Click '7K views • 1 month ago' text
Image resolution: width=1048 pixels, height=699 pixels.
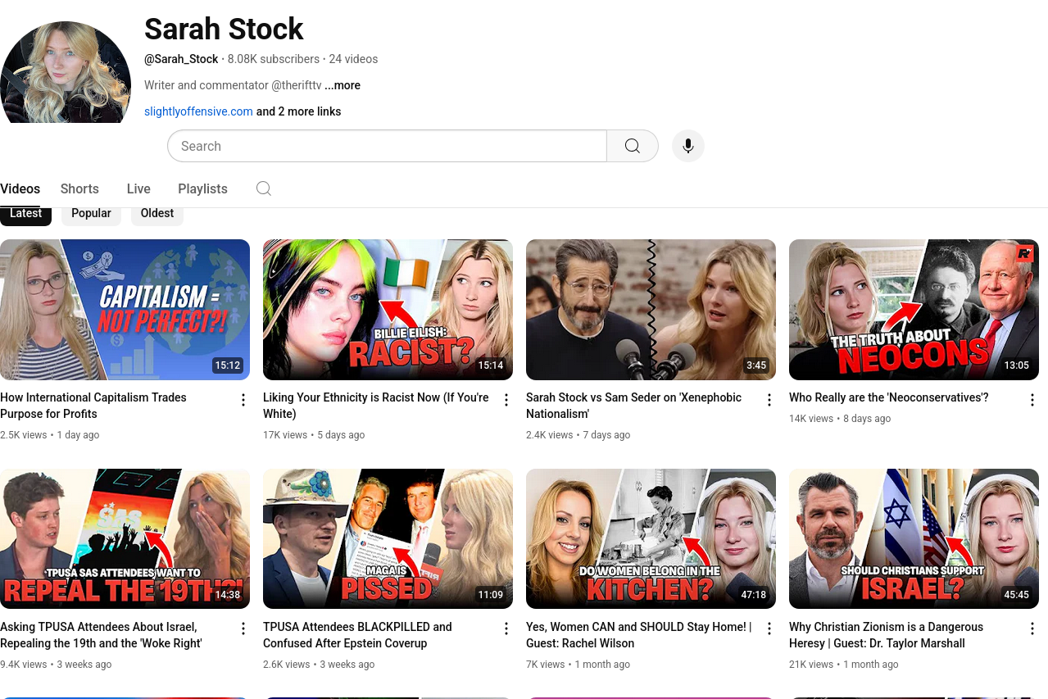578,665
